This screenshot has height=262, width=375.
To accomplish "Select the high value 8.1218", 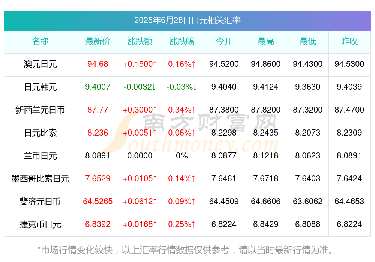I will point(266,156).
